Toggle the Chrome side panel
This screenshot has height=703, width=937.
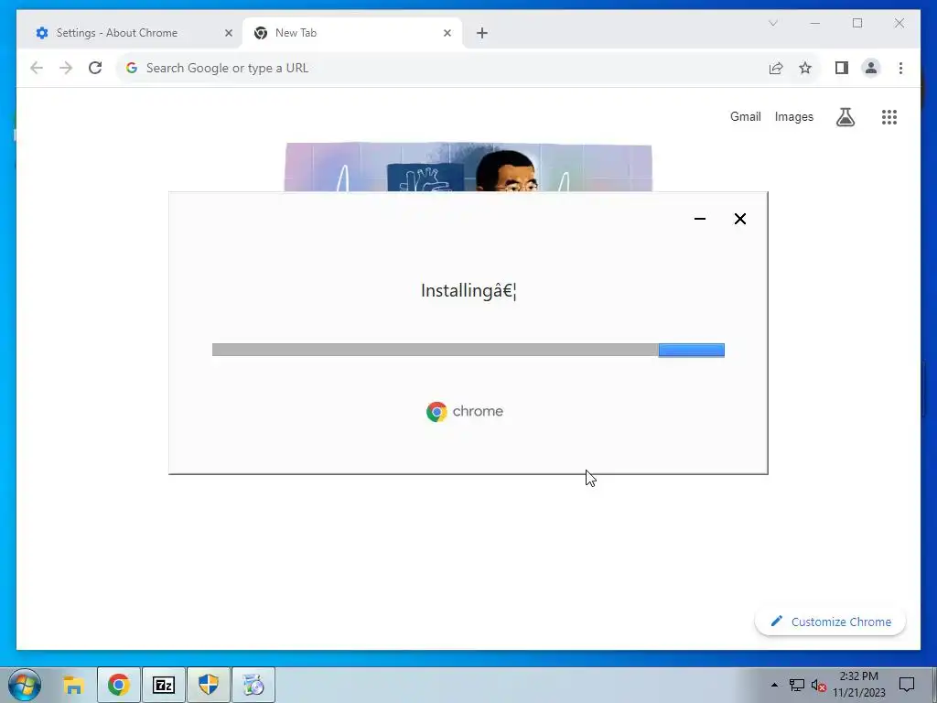[842, 68]
